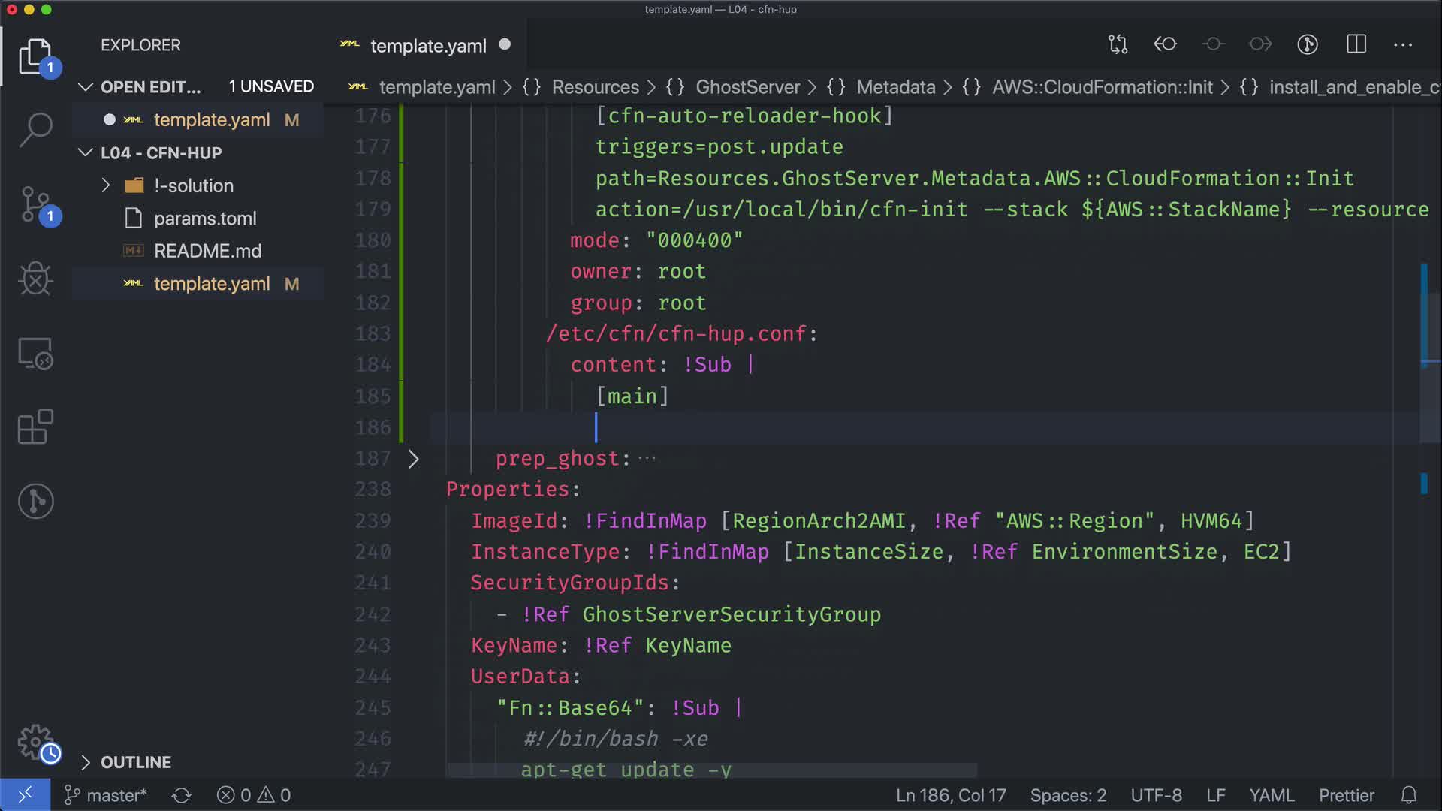Screen dimensions: 1442x811
Task: Click the Resources breadcrumb segment
Action: tap(595, 87)
